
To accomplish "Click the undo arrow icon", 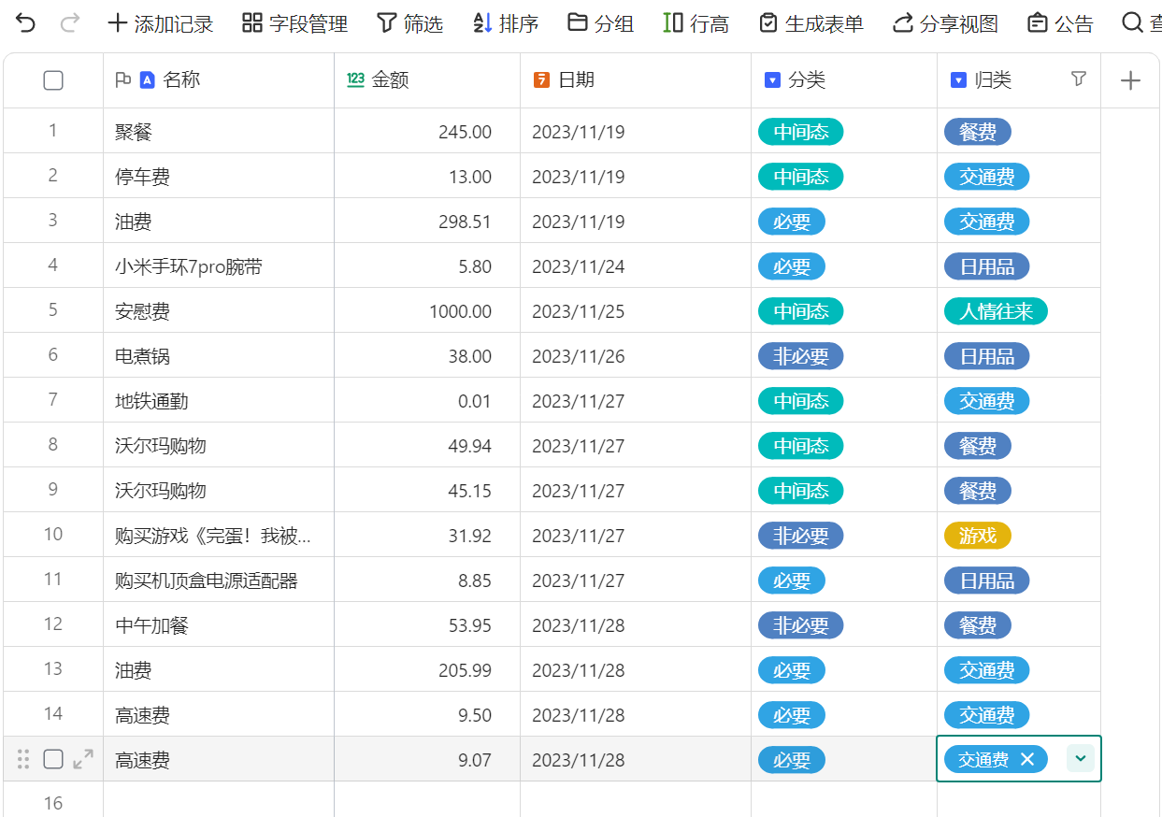I will click(x=26, y=23).
